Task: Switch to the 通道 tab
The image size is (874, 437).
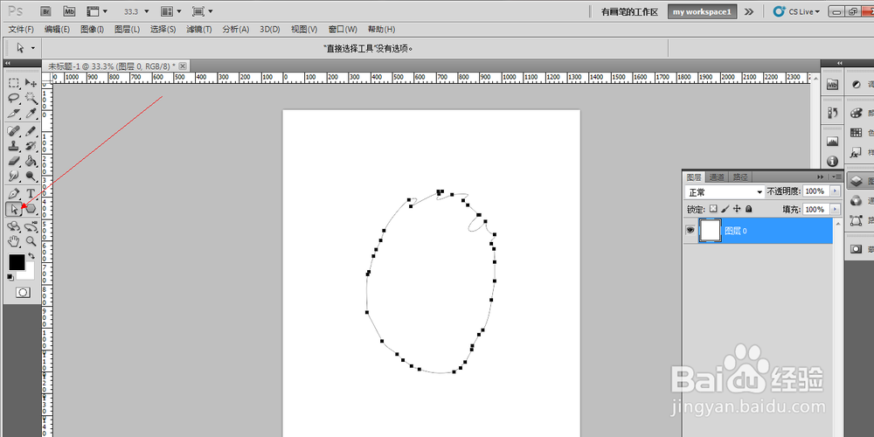Action: (717, 177)
